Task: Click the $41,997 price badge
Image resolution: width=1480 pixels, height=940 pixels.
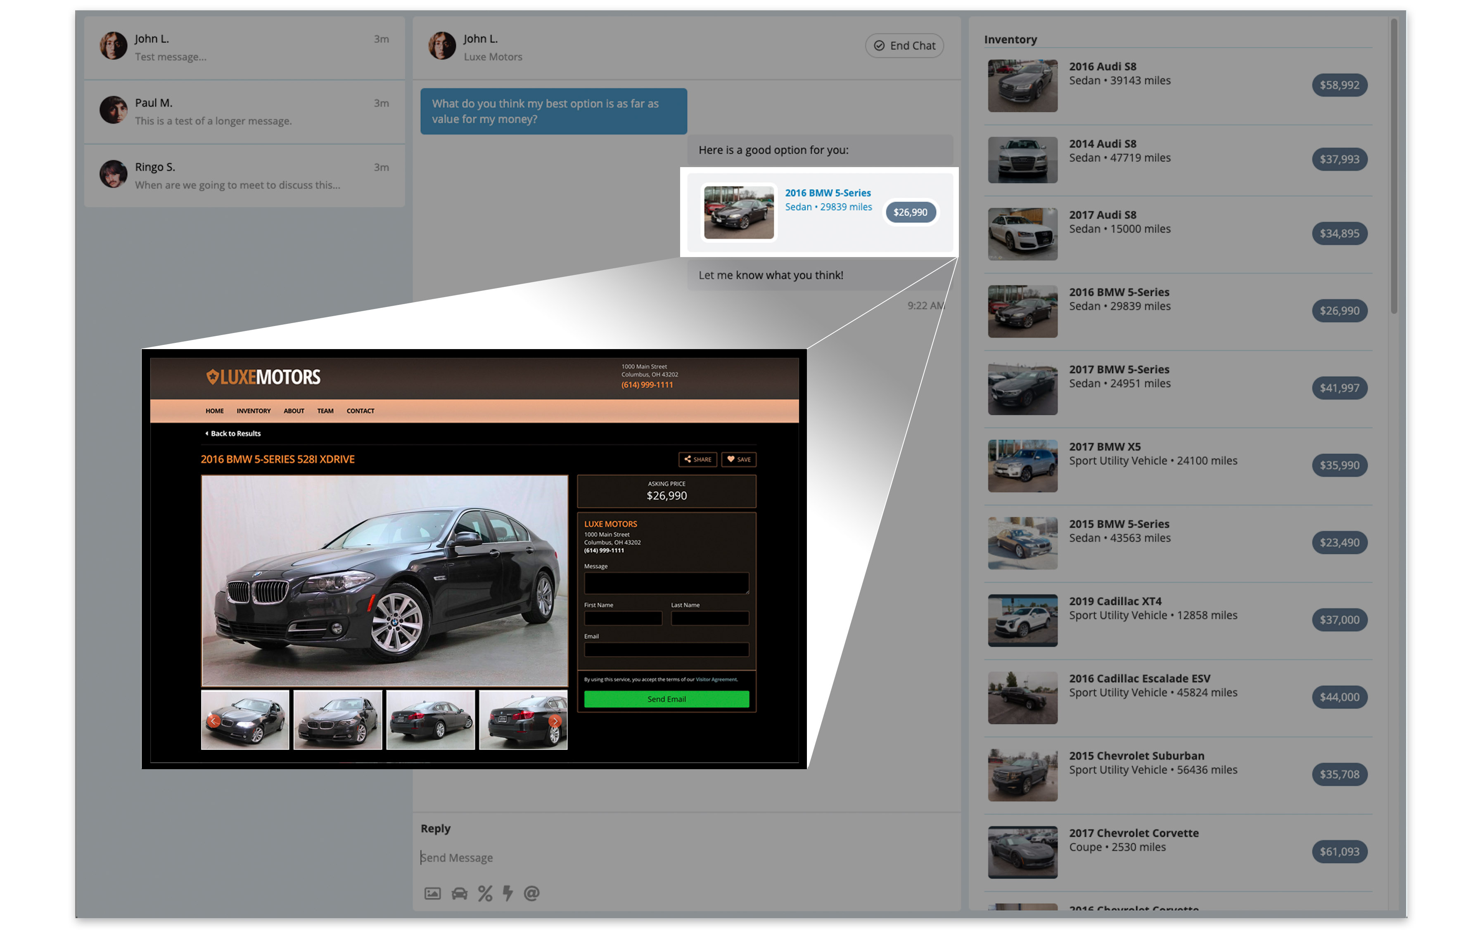Action: (x=1339, y=388)
